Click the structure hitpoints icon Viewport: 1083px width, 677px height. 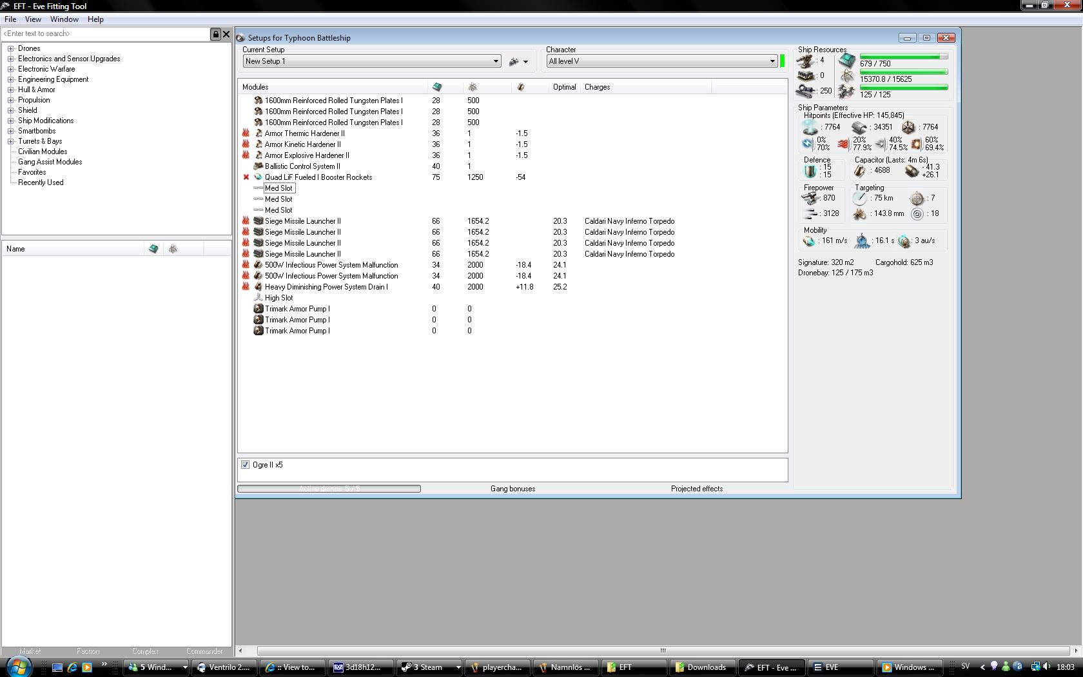[x=908, y=128]
